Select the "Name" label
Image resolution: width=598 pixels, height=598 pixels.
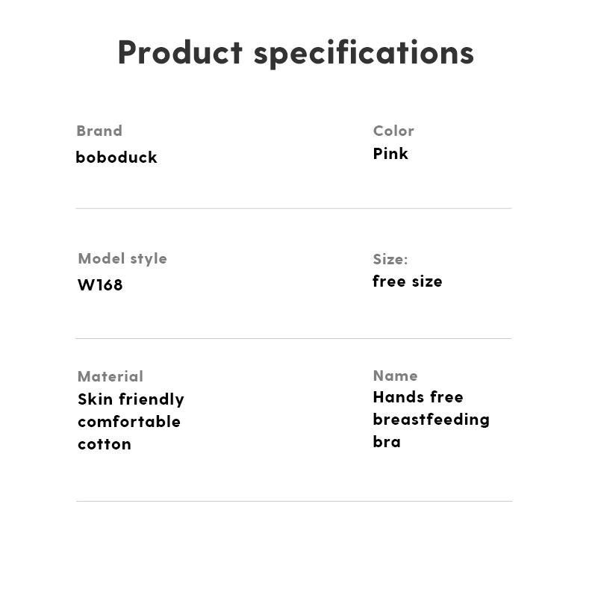coord(395,376)
